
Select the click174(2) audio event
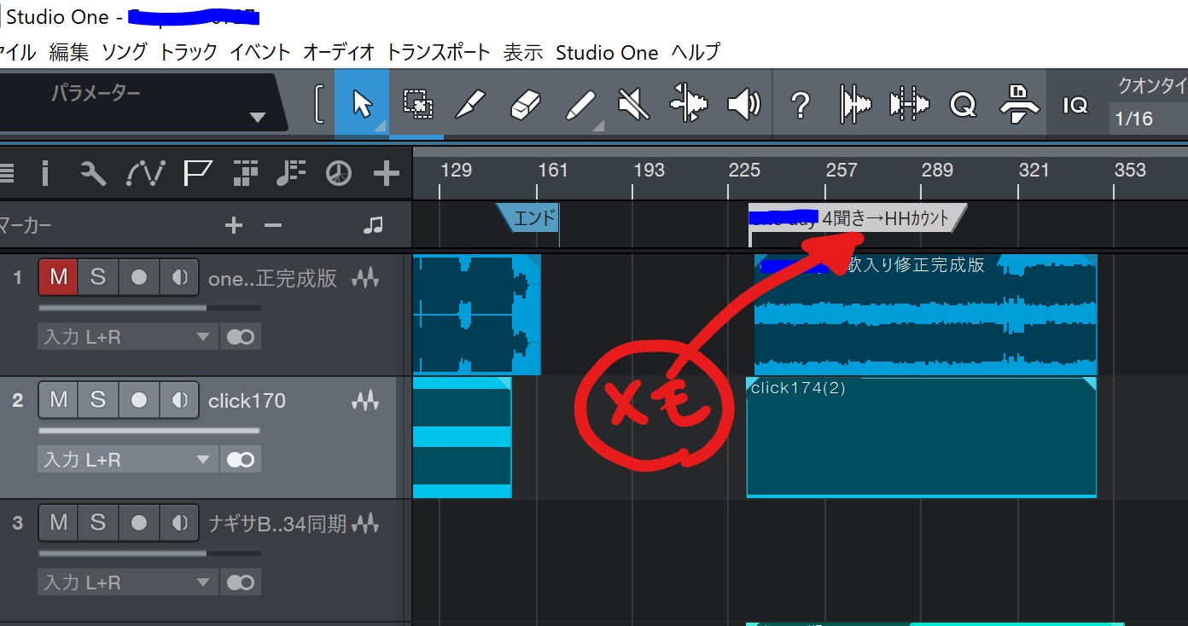click(x=921, y=437)
